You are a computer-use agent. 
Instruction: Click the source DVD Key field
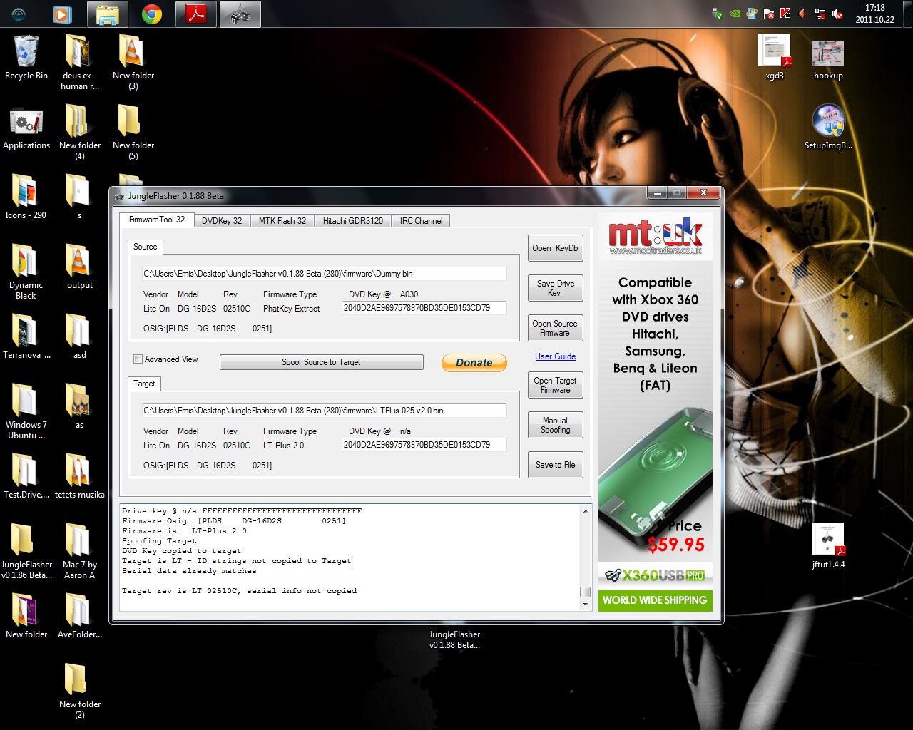coord(424,308)
